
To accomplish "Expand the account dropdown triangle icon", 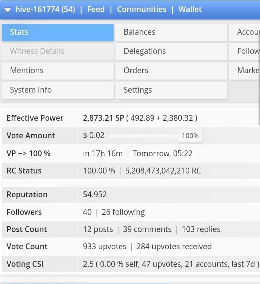I will click(x=8, y=10).
